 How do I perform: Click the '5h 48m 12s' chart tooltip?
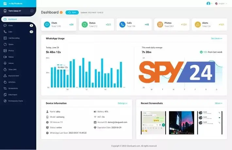point(63,67)
